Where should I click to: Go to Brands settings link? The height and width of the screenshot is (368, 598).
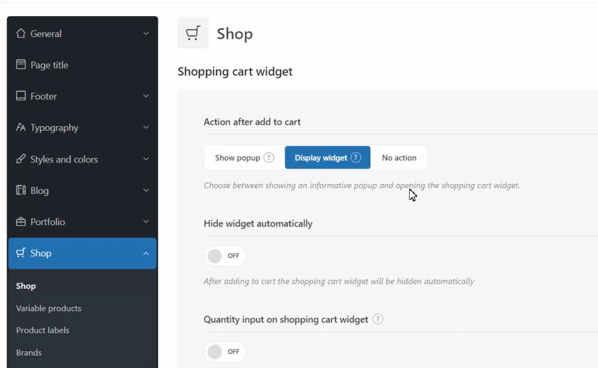(29, 352)
